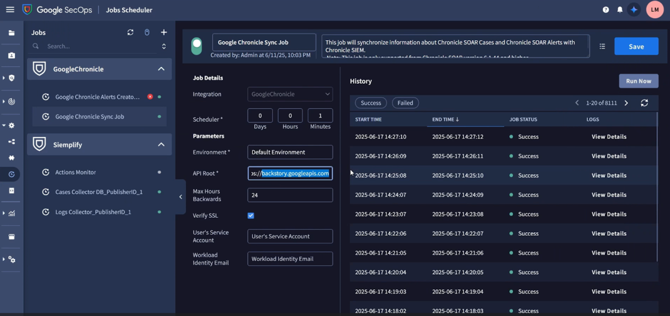
Task: Click the help question mark icon
Action: click(x=606, y=9)
